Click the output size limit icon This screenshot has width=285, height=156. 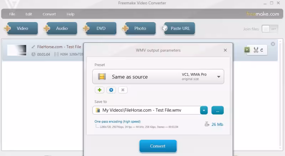pyautogui.click(x=207, y=124)
